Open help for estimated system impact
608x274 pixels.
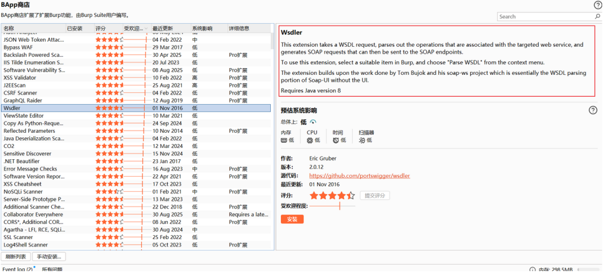click(x=593, y=110)
